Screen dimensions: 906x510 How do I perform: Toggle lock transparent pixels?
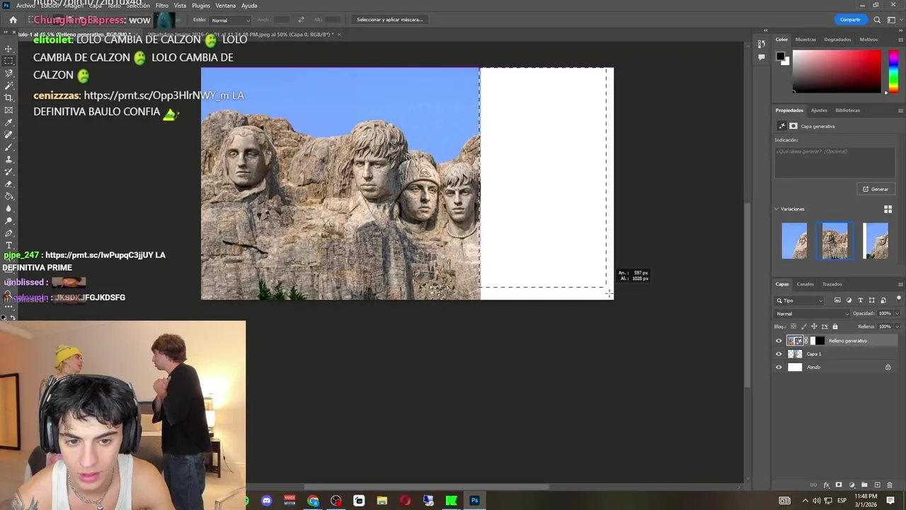click(793, 327)
